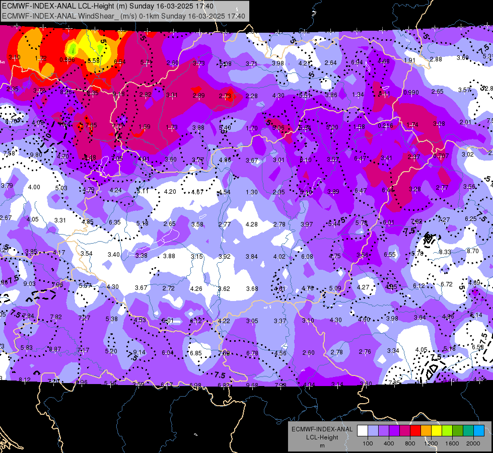
Task: Click the legend label 1200
Action: click(x=431, y=443)
